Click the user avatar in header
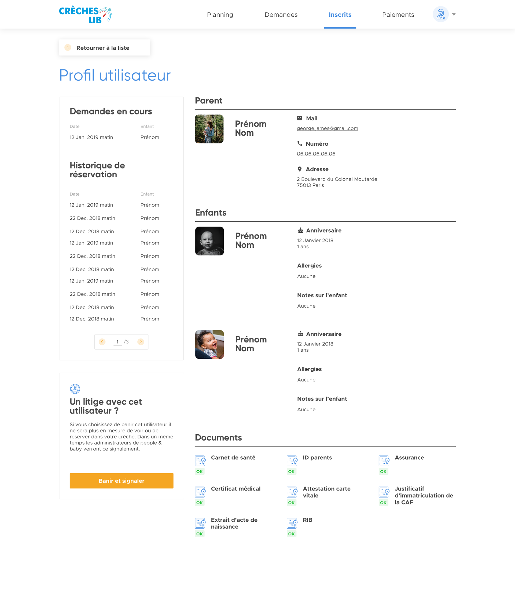The width and height of the screenshot is (515, 602). click(440, 14)
